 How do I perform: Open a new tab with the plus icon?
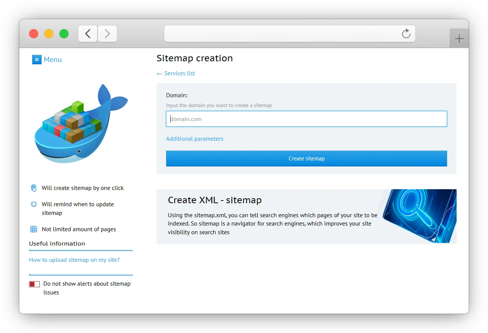[459, 38]
